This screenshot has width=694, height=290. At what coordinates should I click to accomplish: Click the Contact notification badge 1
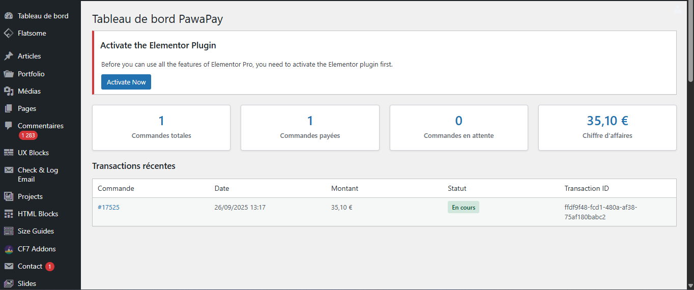coord(49,267)
